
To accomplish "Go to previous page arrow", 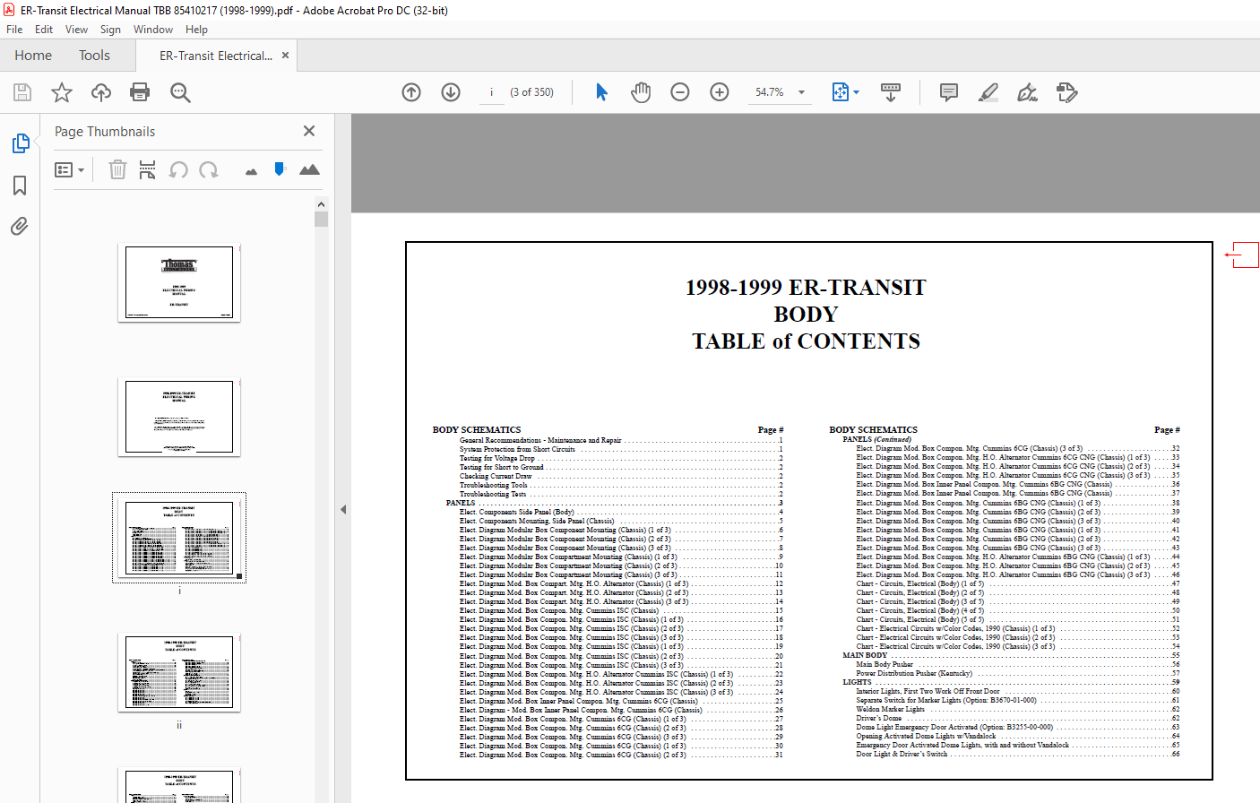I will coord(411,92).
